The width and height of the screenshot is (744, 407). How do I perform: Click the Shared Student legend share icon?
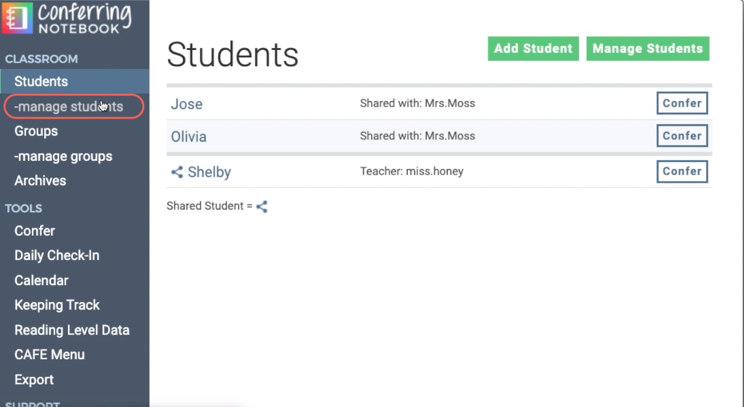click(261, 206)
